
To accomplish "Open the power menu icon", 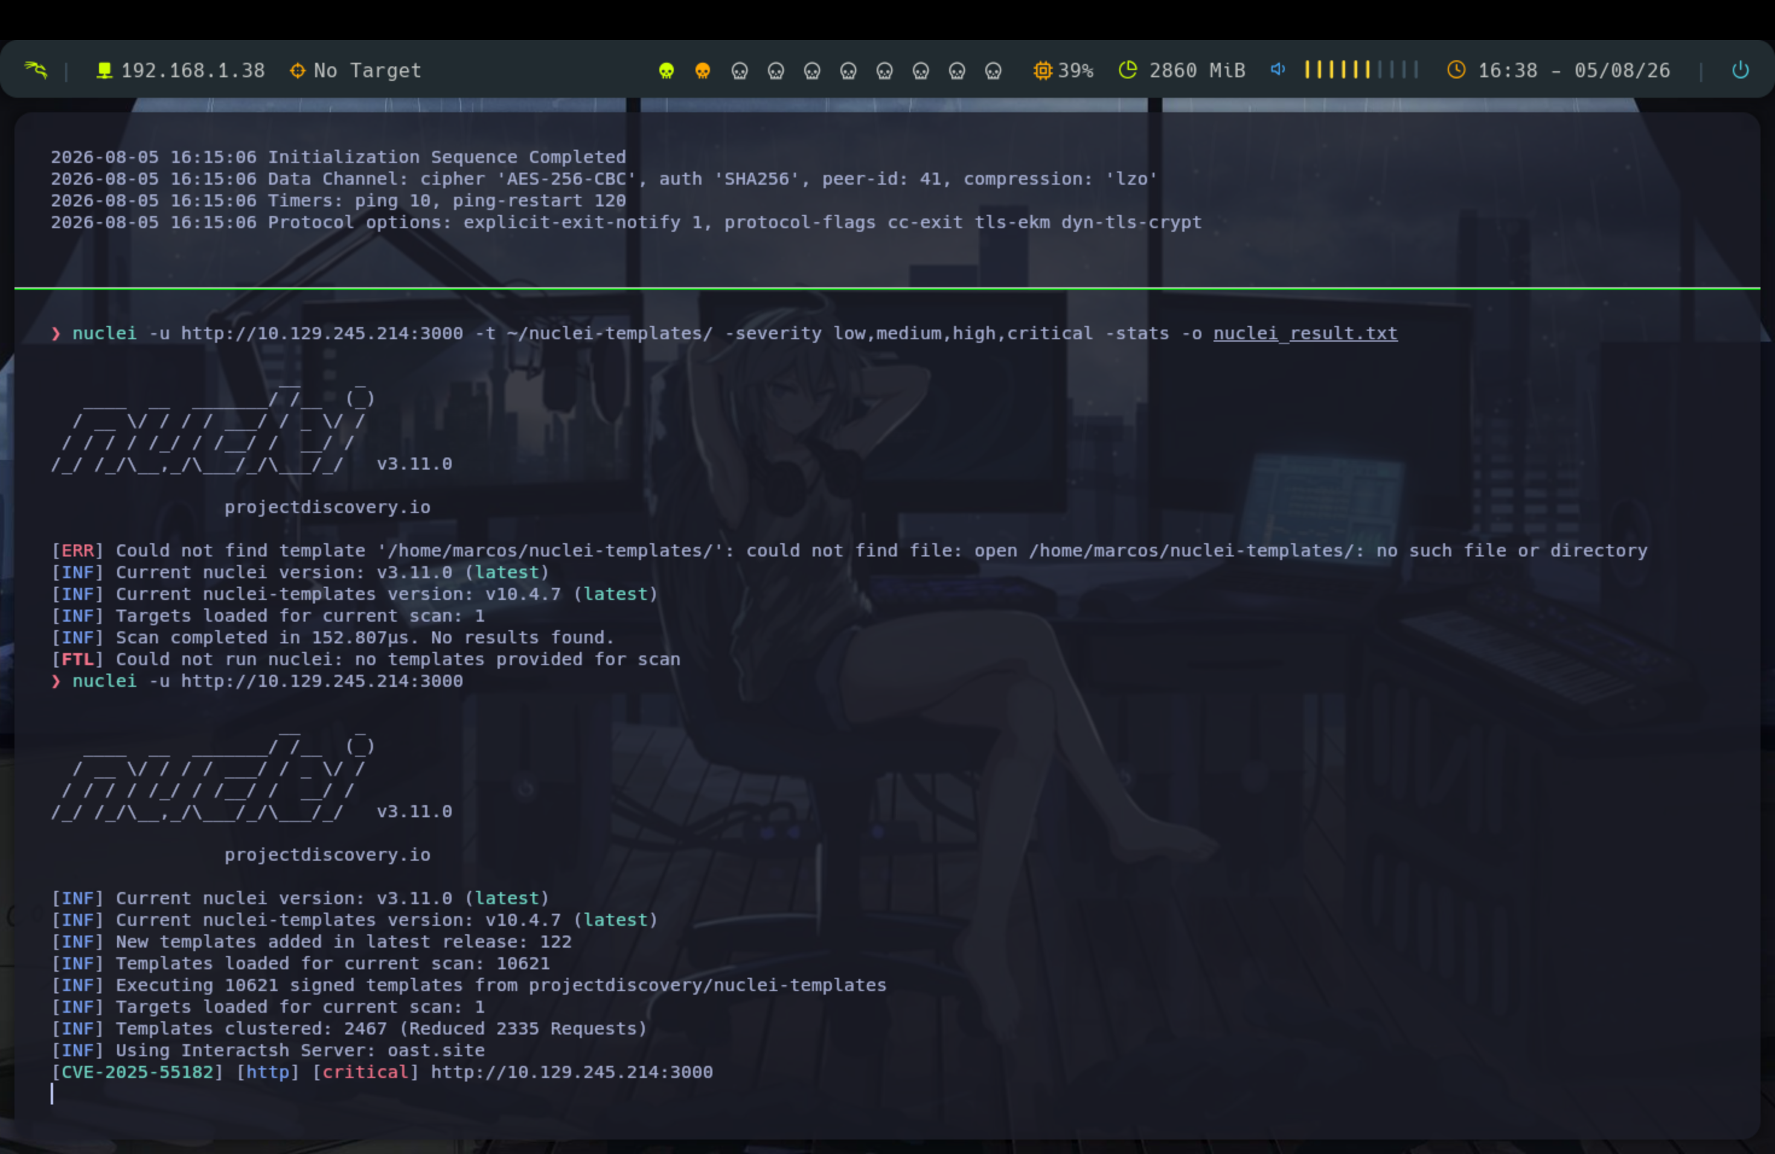I will pos(1740,70).
